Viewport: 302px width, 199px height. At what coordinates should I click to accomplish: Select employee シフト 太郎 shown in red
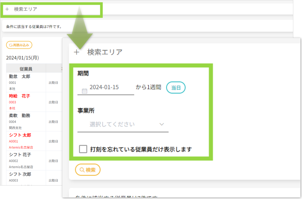coord(20,135)
